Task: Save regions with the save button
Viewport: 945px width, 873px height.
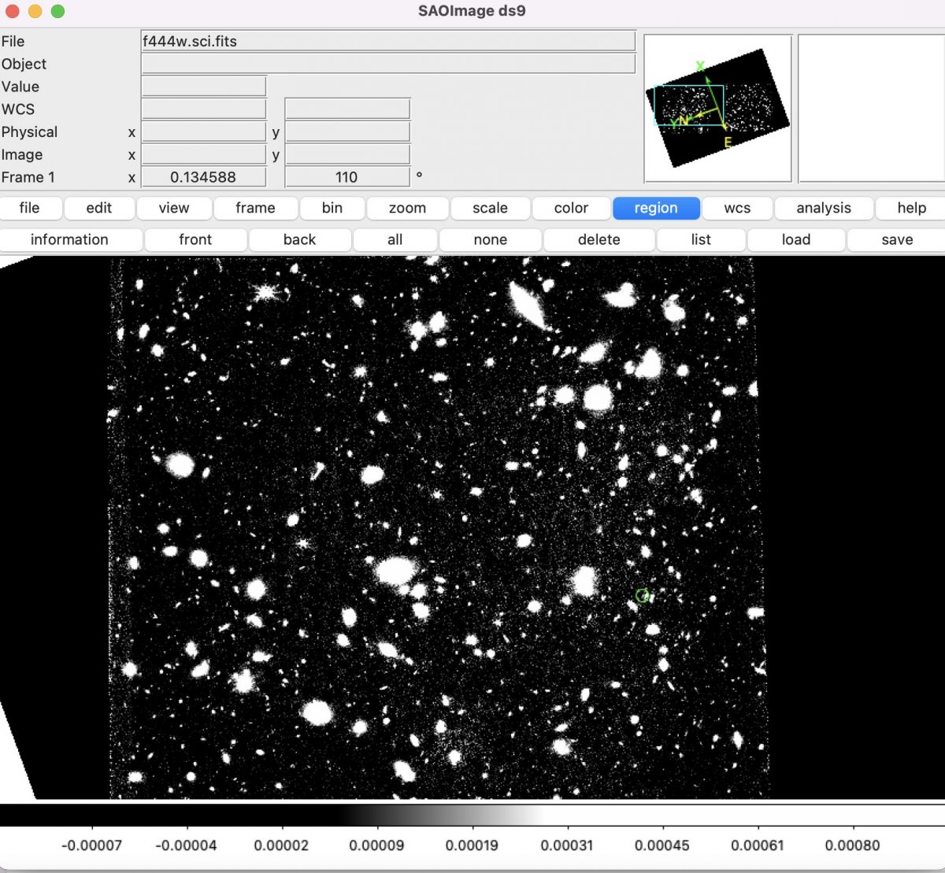Action: point(897,239)
